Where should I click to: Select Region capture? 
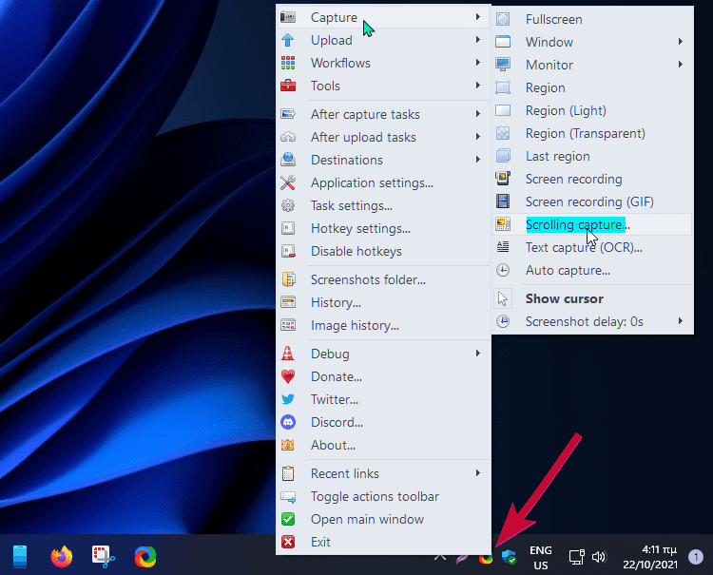(592, 87)
